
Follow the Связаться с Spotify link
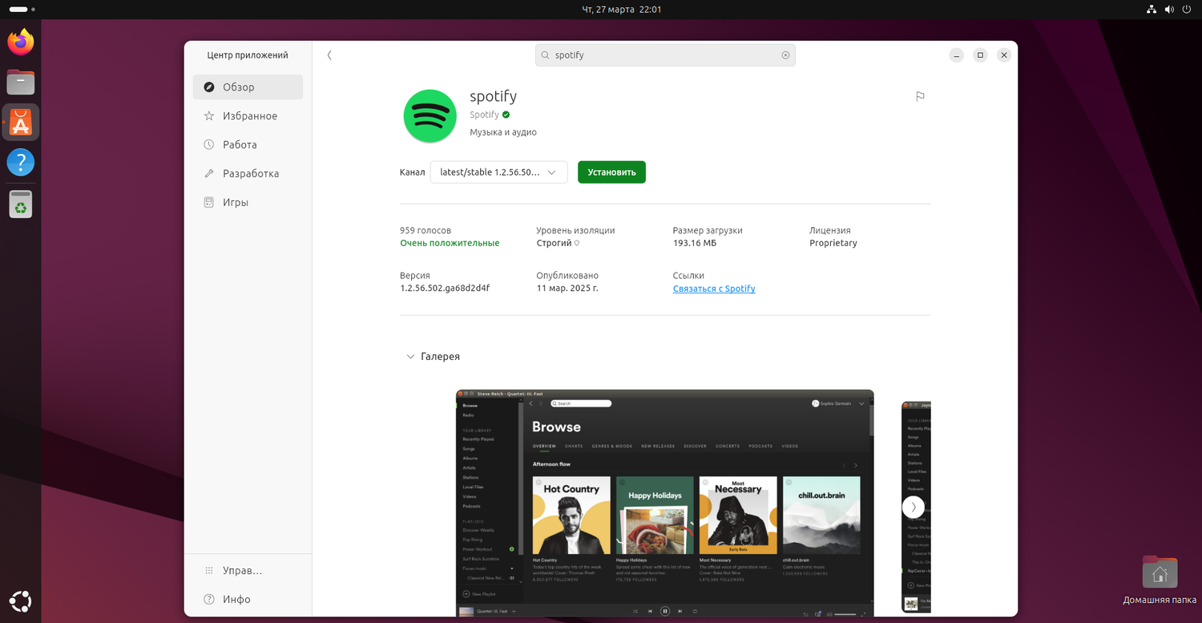point(714,289)
